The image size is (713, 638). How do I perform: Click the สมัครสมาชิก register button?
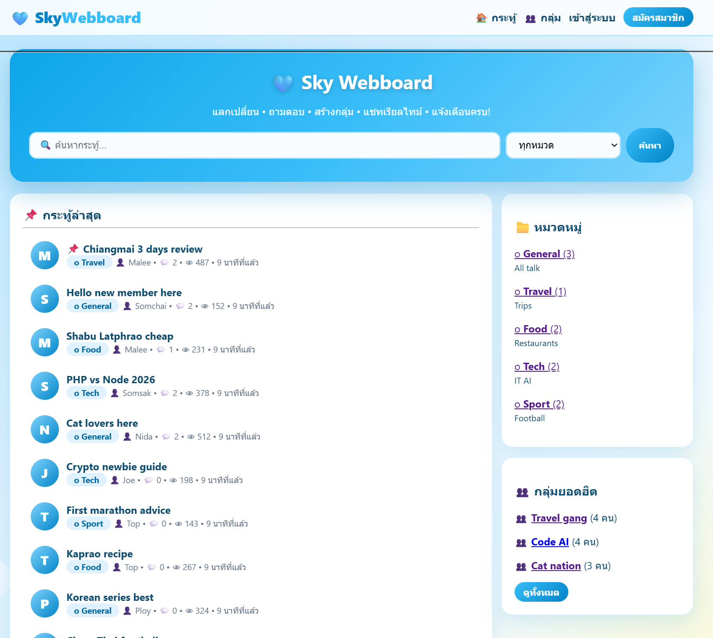click(x=658, y=17)
